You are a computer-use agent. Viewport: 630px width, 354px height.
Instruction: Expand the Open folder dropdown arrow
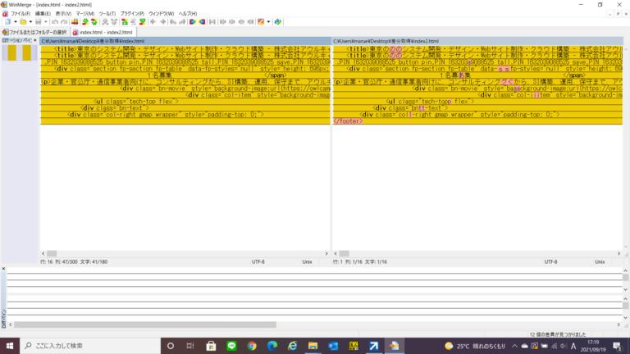pyautogui.click(x=31, y=22)
